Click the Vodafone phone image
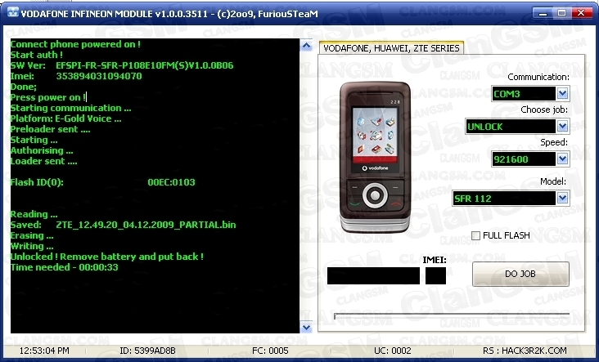The image size is (599, 362). pos(375,156)
